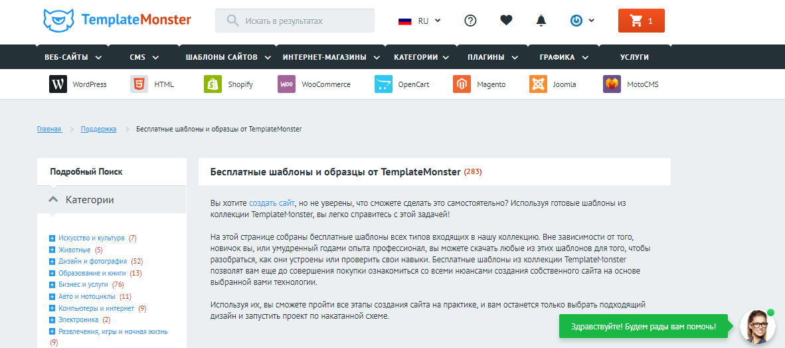Click the Magento logo icon
Image resolution: width=785 pixels, height=348 pixels.
pos(462,84)
